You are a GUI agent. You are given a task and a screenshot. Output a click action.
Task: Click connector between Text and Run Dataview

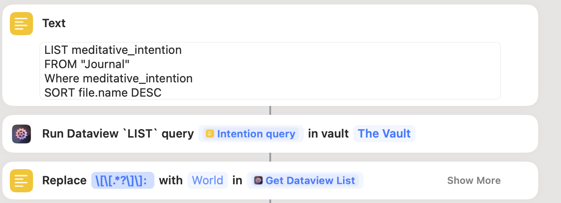(270, 110)
